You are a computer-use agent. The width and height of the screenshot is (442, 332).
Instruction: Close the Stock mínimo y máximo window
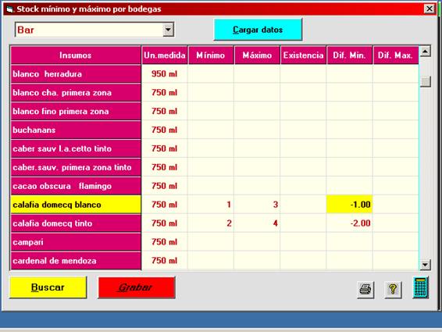[x=430, y=9]
